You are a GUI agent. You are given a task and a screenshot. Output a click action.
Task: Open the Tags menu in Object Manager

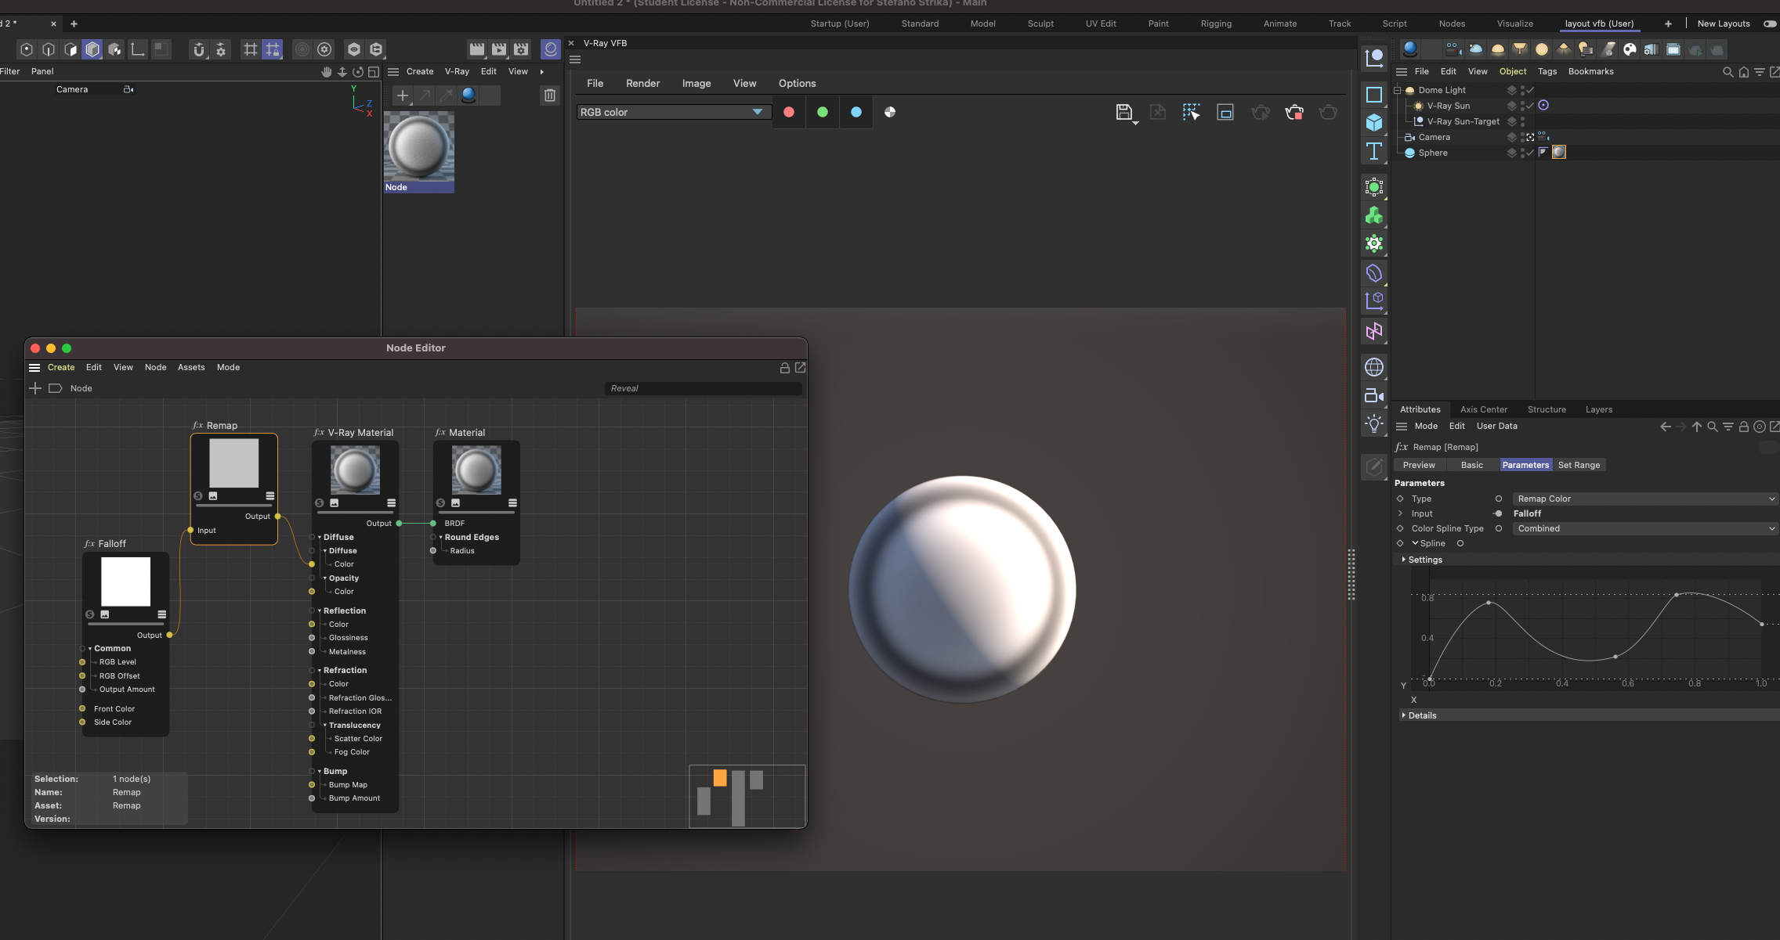1547,71
